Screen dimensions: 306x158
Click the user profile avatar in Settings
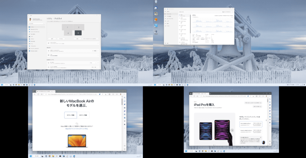point(30,19)
